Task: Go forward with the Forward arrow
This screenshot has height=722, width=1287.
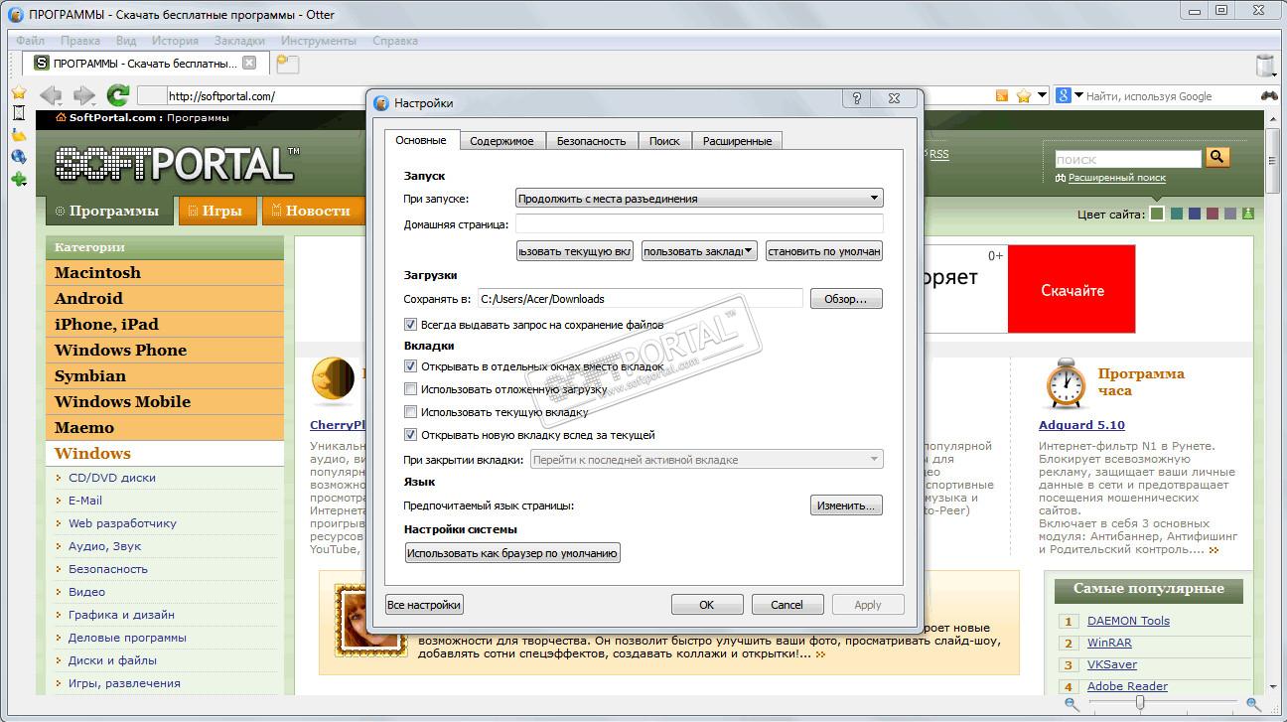Action: (x=84, y=95)
